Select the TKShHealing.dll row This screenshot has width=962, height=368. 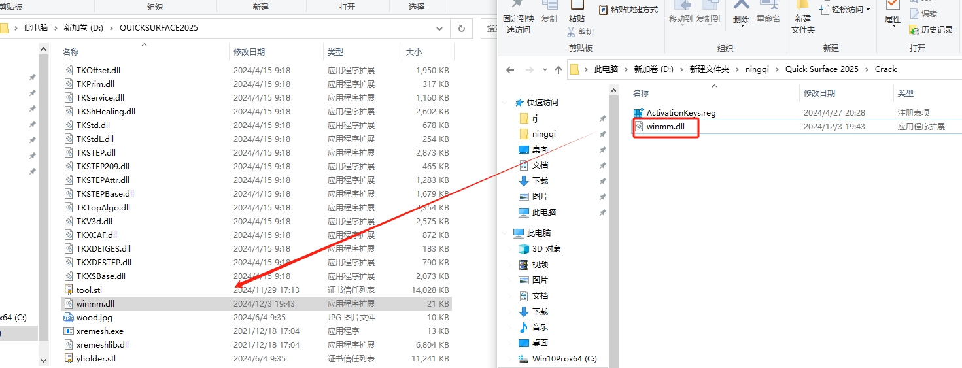point(256,111)
